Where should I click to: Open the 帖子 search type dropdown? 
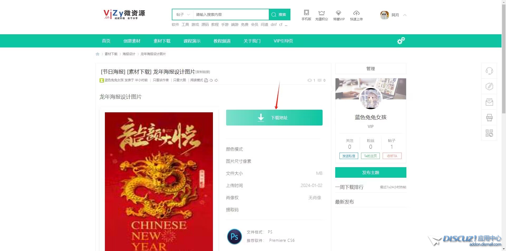point(183,15)
